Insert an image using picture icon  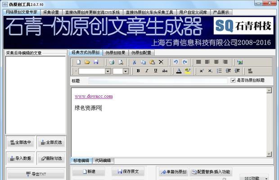pos(240,62)
